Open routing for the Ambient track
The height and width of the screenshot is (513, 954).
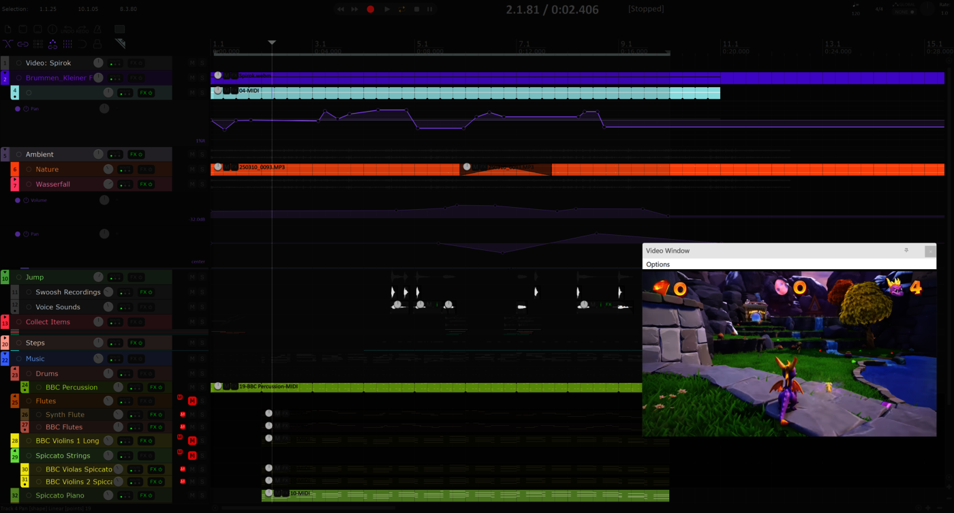tap(115, 155)
